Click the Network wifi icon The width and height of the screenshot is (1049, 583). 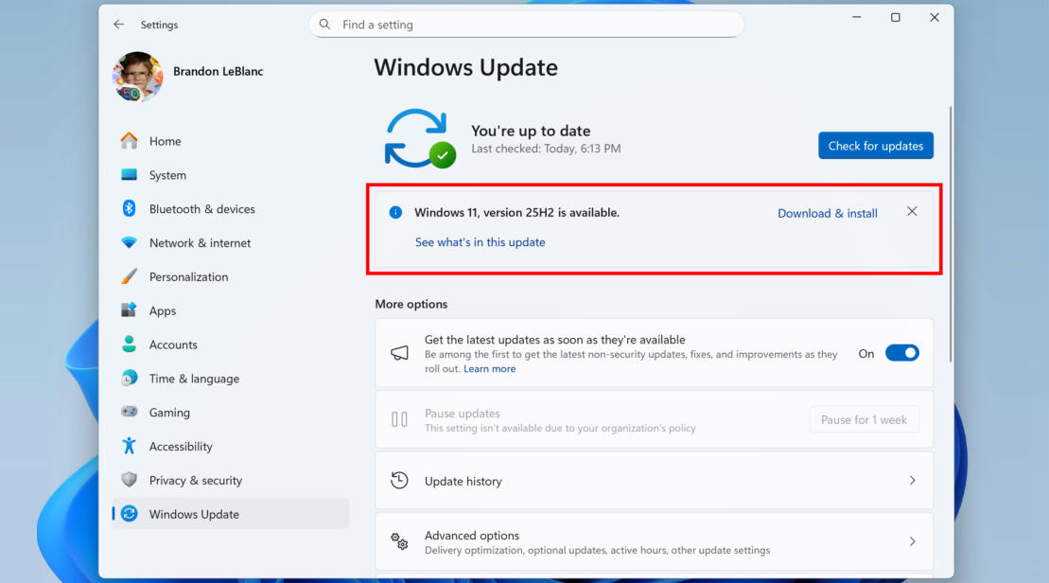pyautogui.click(x=130, y=242)
